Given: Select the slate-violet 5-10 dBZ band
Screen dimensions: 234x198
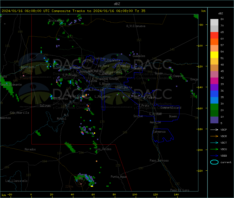Looking at the screenshot, I should [214, 120].
